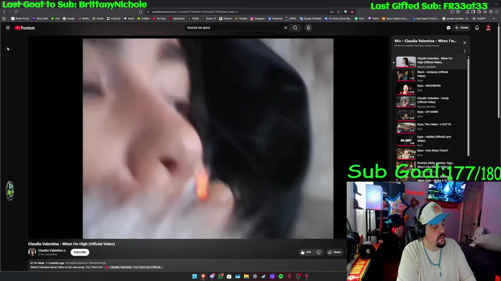
Task: Open the Claudia Valentina channel name link
Action: (50, 251)
